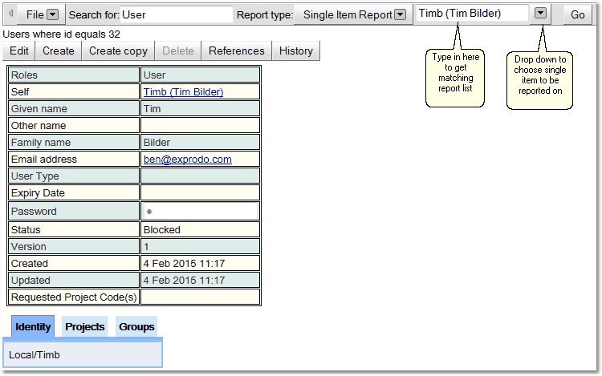Viewport: 602px width, 376px height.
Task: Select the Local/Timb identity entry
Action: pos(35,354)
